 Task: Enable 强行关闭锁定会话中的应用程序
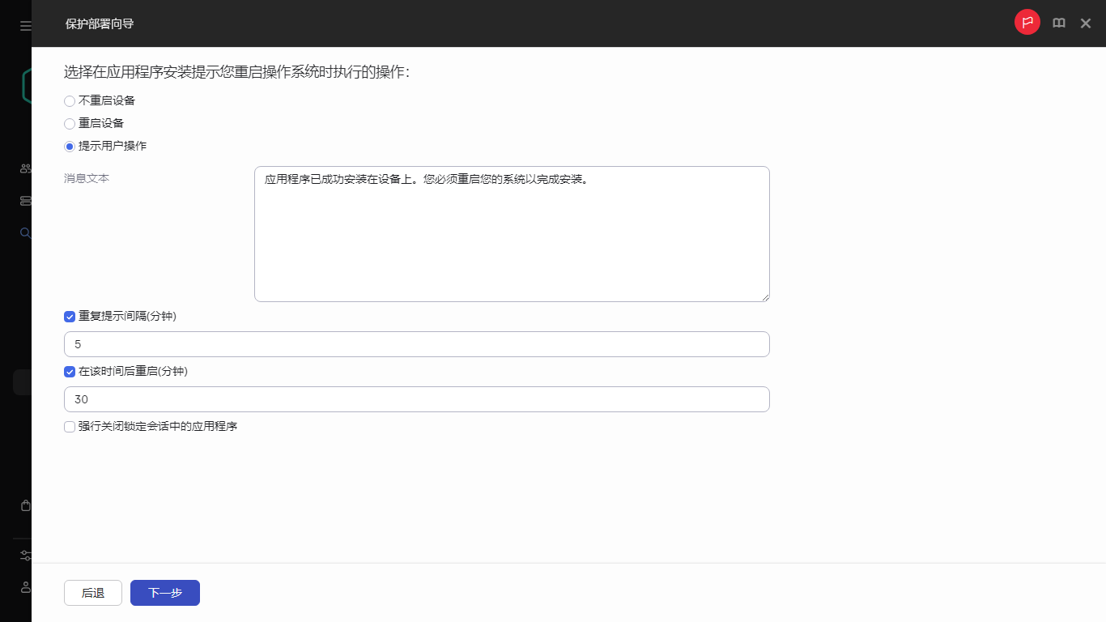coord(70,426)
